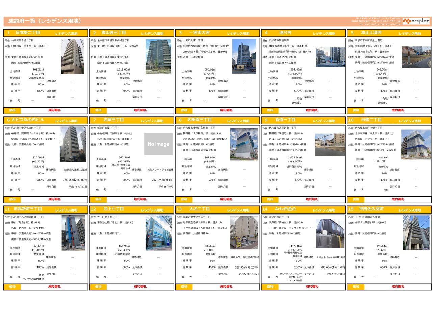Open the building photo for 大名二丁目
The width and height of the screenshot is (439, 310).
pos(244,233)
